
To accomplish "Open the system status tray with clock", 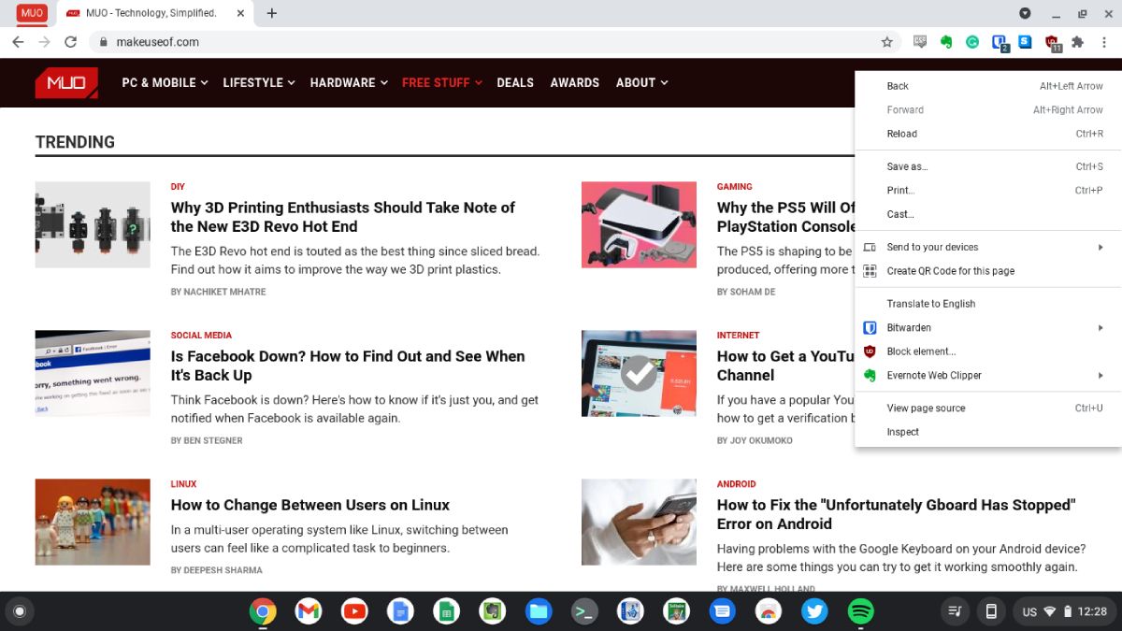I will pyautogui.click(x=1064, y=612).
